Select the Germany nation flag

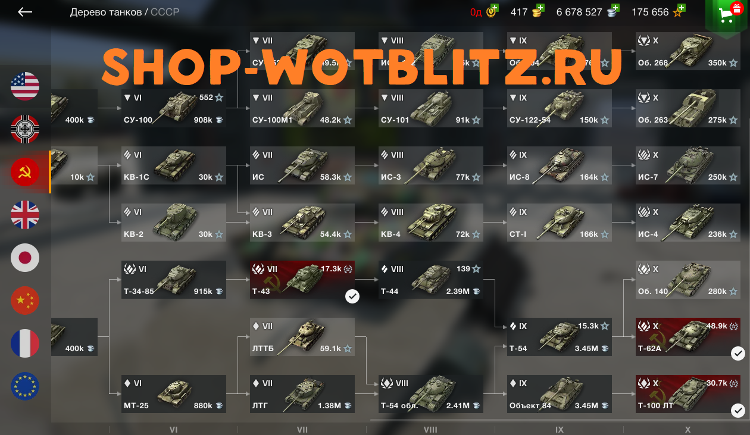(25, 129)
